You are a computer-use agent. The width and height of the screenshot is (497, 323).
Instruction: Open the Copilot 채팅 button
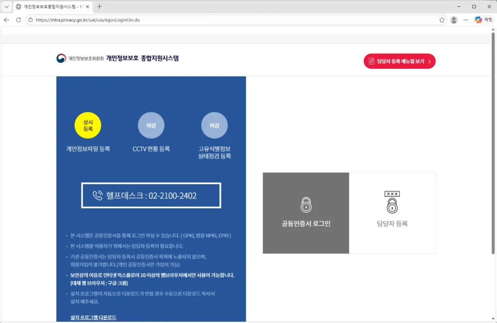pyautogui.click(x=483, y=20)
